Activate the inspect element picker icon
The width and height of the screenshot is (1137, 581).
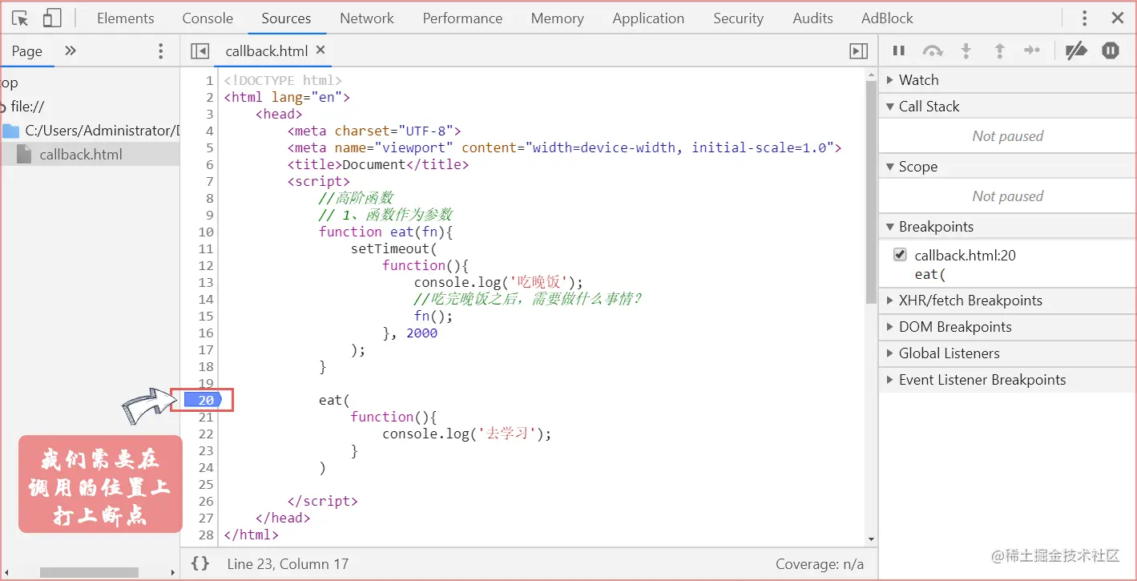coord(21,18)
